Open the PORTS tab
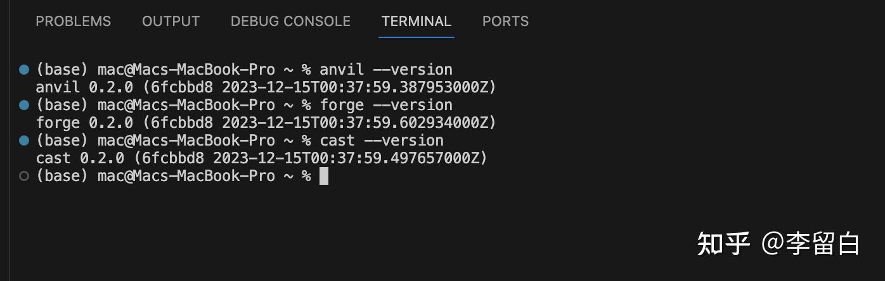This screenshot has width=885, height=281. 505,22
